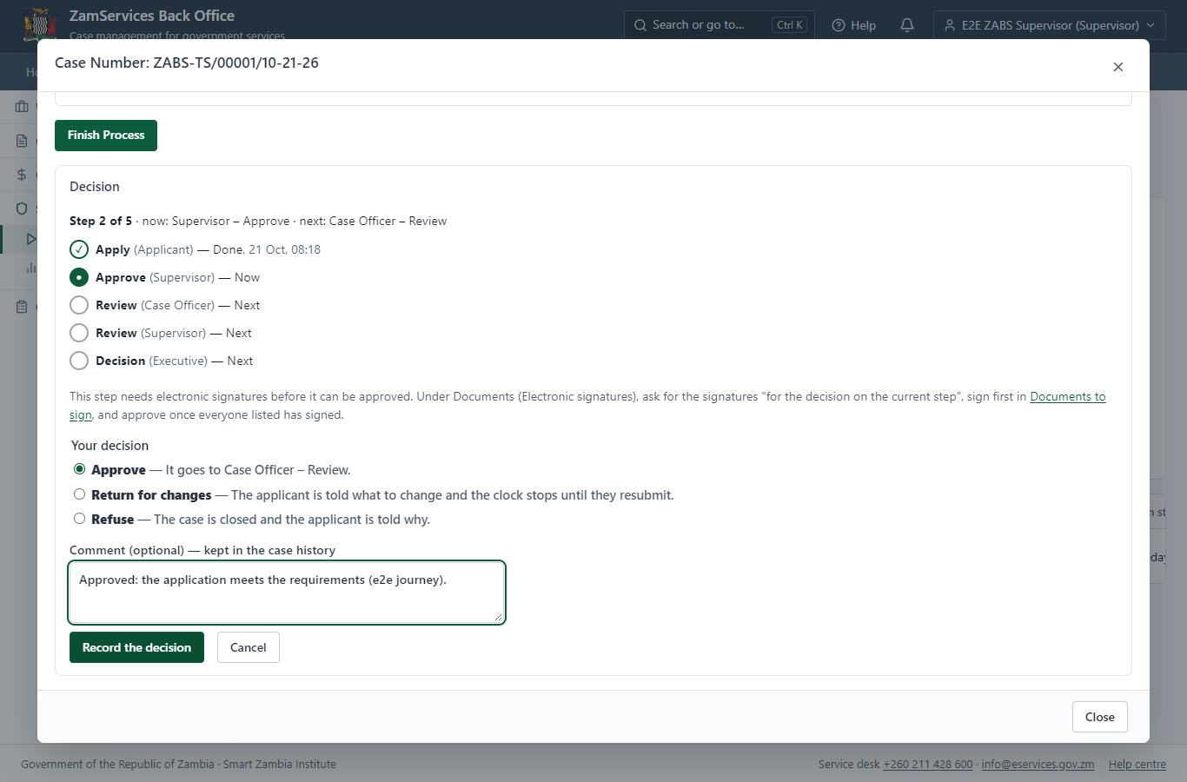Open the notifications bell
1187x782 pixels.
point(907,25)
